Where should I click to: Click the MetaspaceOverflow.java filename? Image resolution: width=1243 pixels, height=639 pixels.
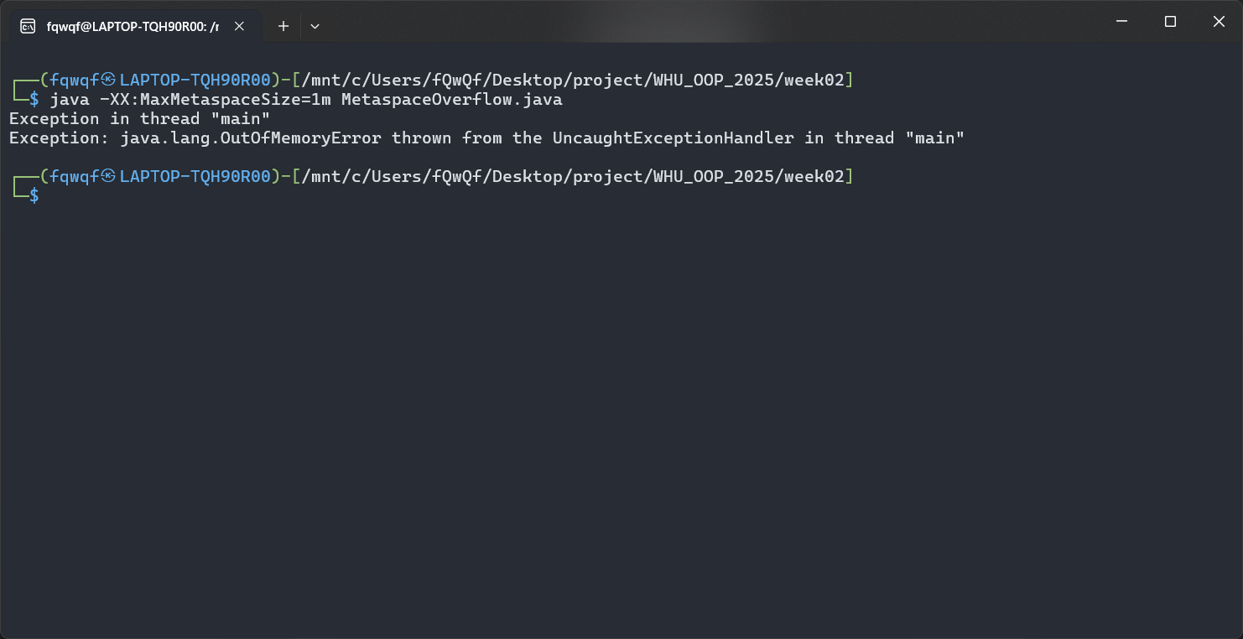point(451,100)
